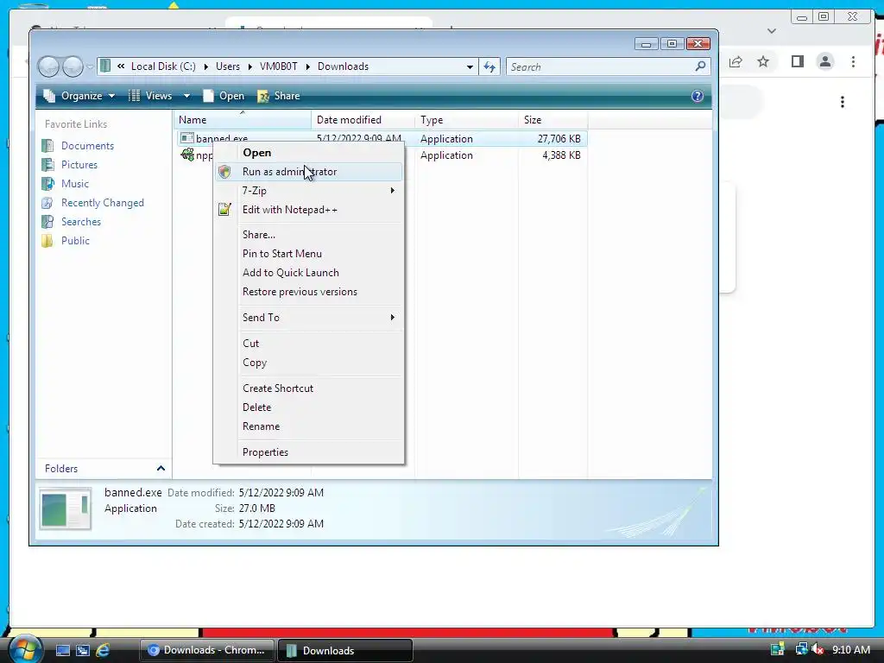Click the Open toolbar button

click(224, 96)
